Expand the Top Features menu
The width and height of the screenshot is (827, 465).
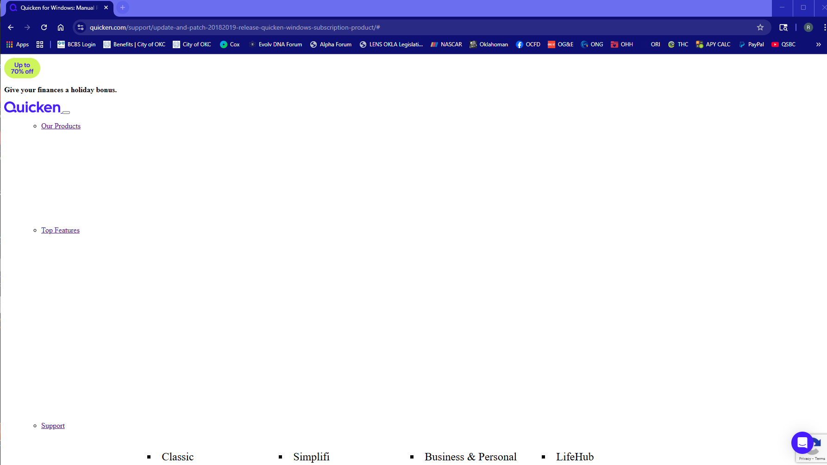(60, 230)
